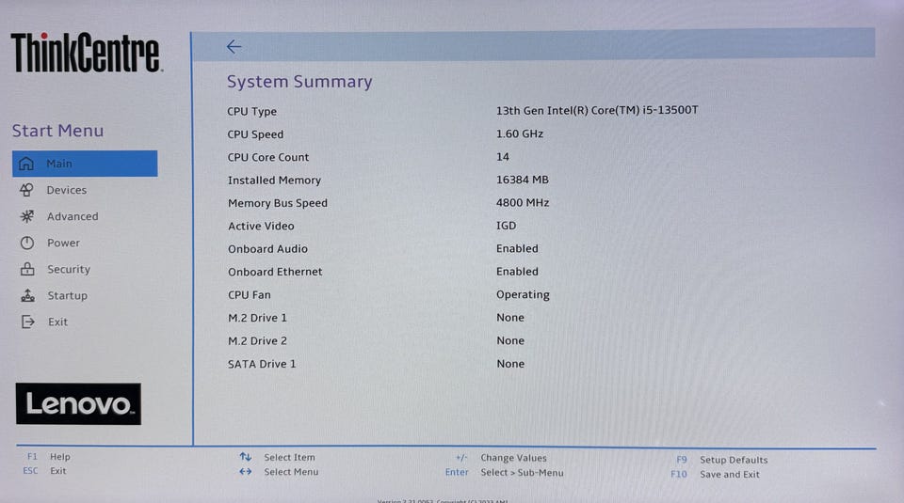This screenshot has height=503, width=904.
Task: Click the +/- Change Values hint
Action: (501, 458)
